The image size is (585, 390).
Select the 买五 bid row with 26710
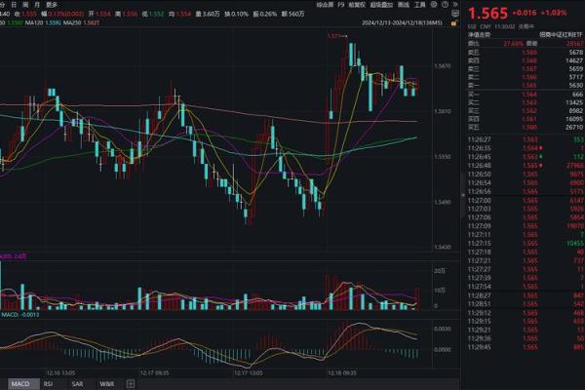coord(526,127)
